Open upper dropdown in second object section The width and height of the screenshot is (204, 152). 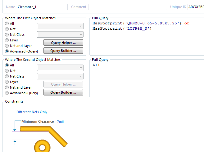click(x=60, y=68)
